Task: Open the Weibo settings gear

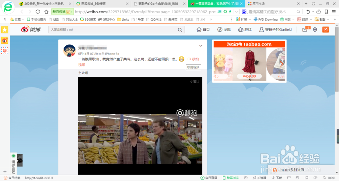Action: (315, 29)
